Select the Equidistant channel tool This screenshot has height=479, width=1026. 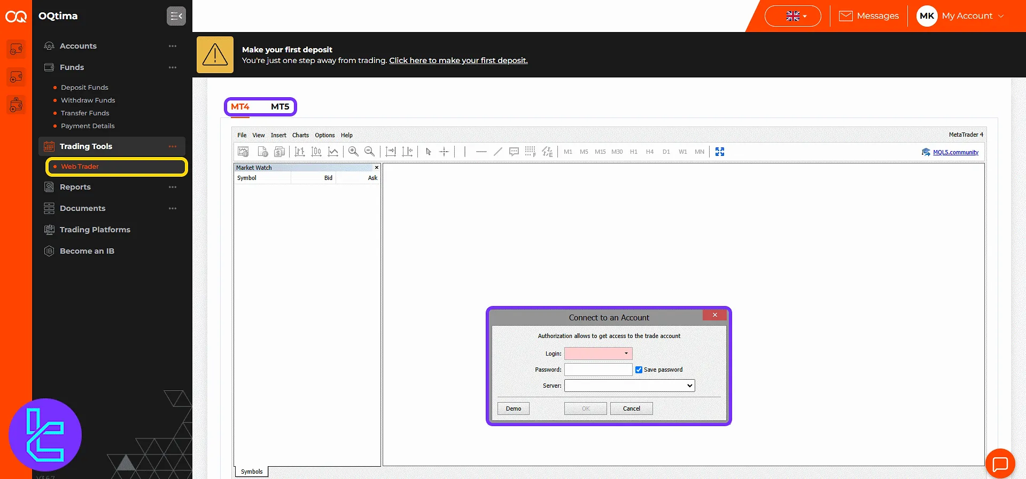coord(547,152)
